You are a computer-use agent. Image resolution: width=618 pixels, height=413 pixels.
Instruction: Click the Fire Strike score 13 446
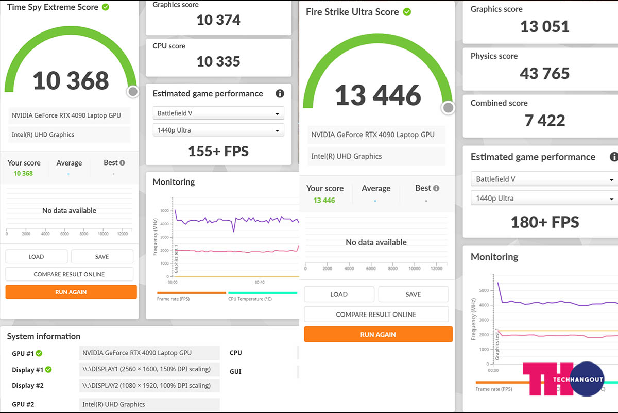(378, 95)
